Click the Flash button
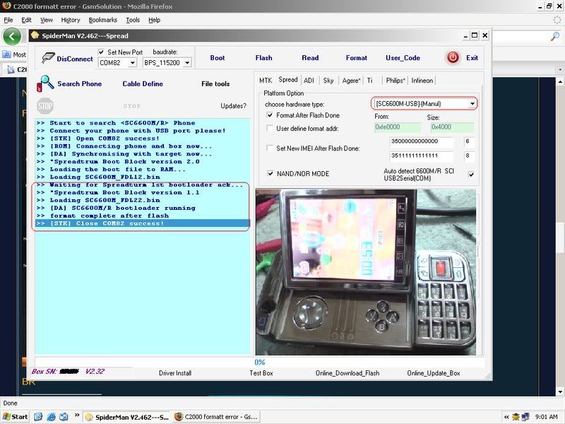Screen dimensions: 565x424 (x=263, y=58)
